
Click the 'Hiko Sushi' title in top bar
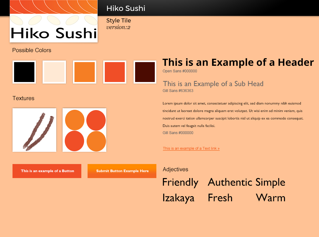pos(126,8)
